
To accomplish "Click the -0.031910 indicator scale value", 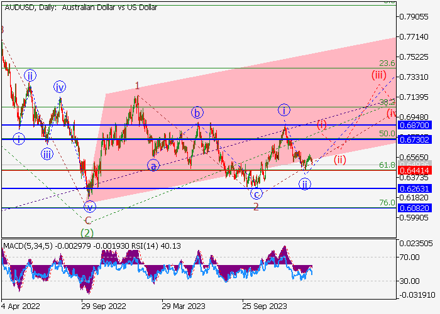I will pos(416,295).
